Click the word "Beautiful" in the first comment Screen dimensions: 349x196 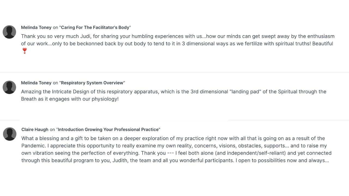[323, 44]
